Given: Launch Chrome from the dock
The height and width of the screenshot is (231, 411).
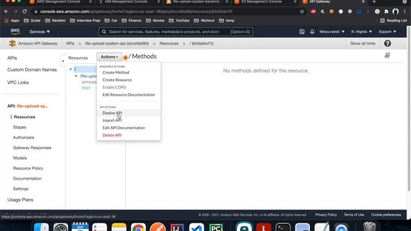Looking at the screenshot, I should 138,227.
